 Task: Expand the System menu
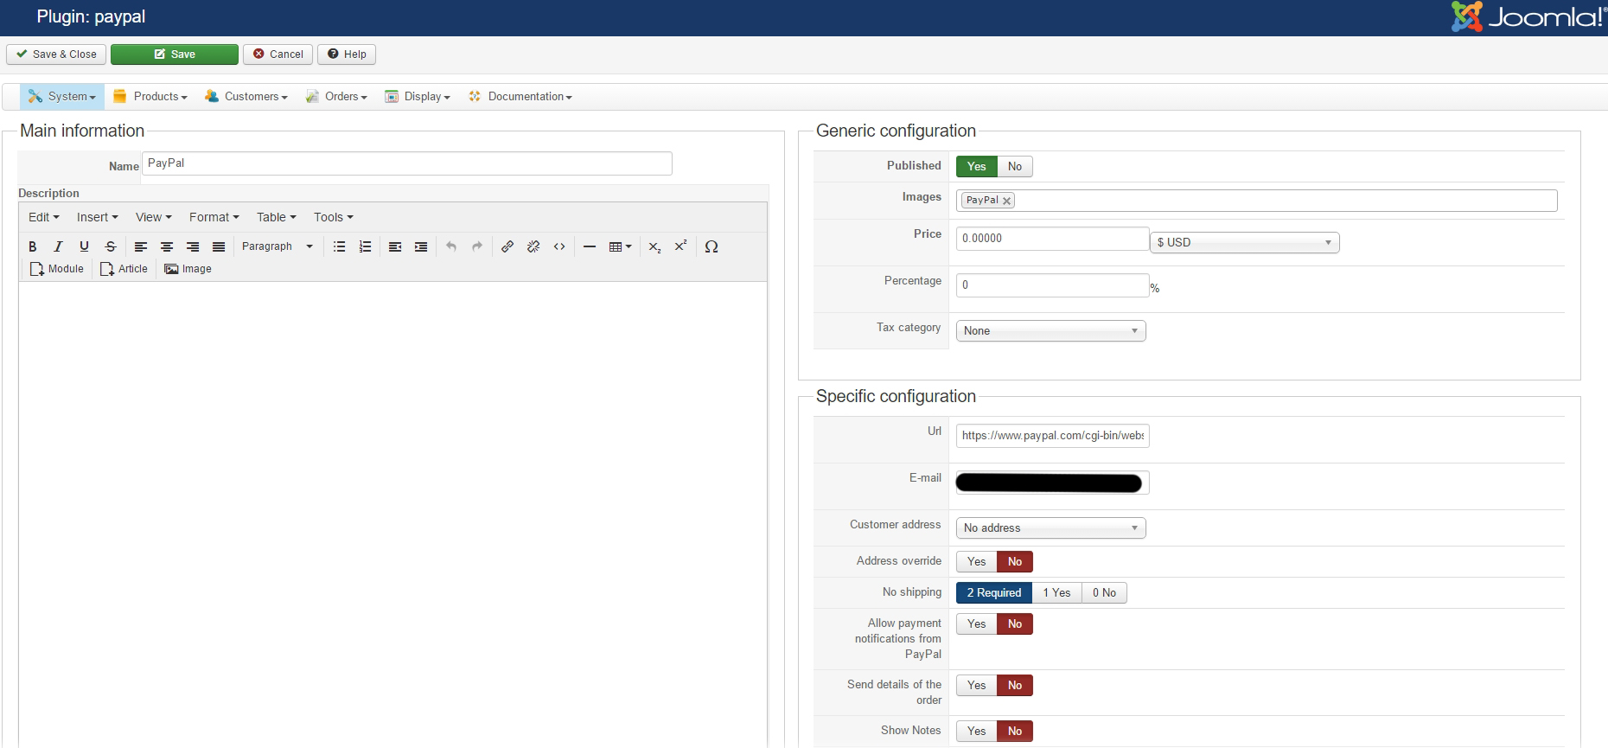click(62, 97)
